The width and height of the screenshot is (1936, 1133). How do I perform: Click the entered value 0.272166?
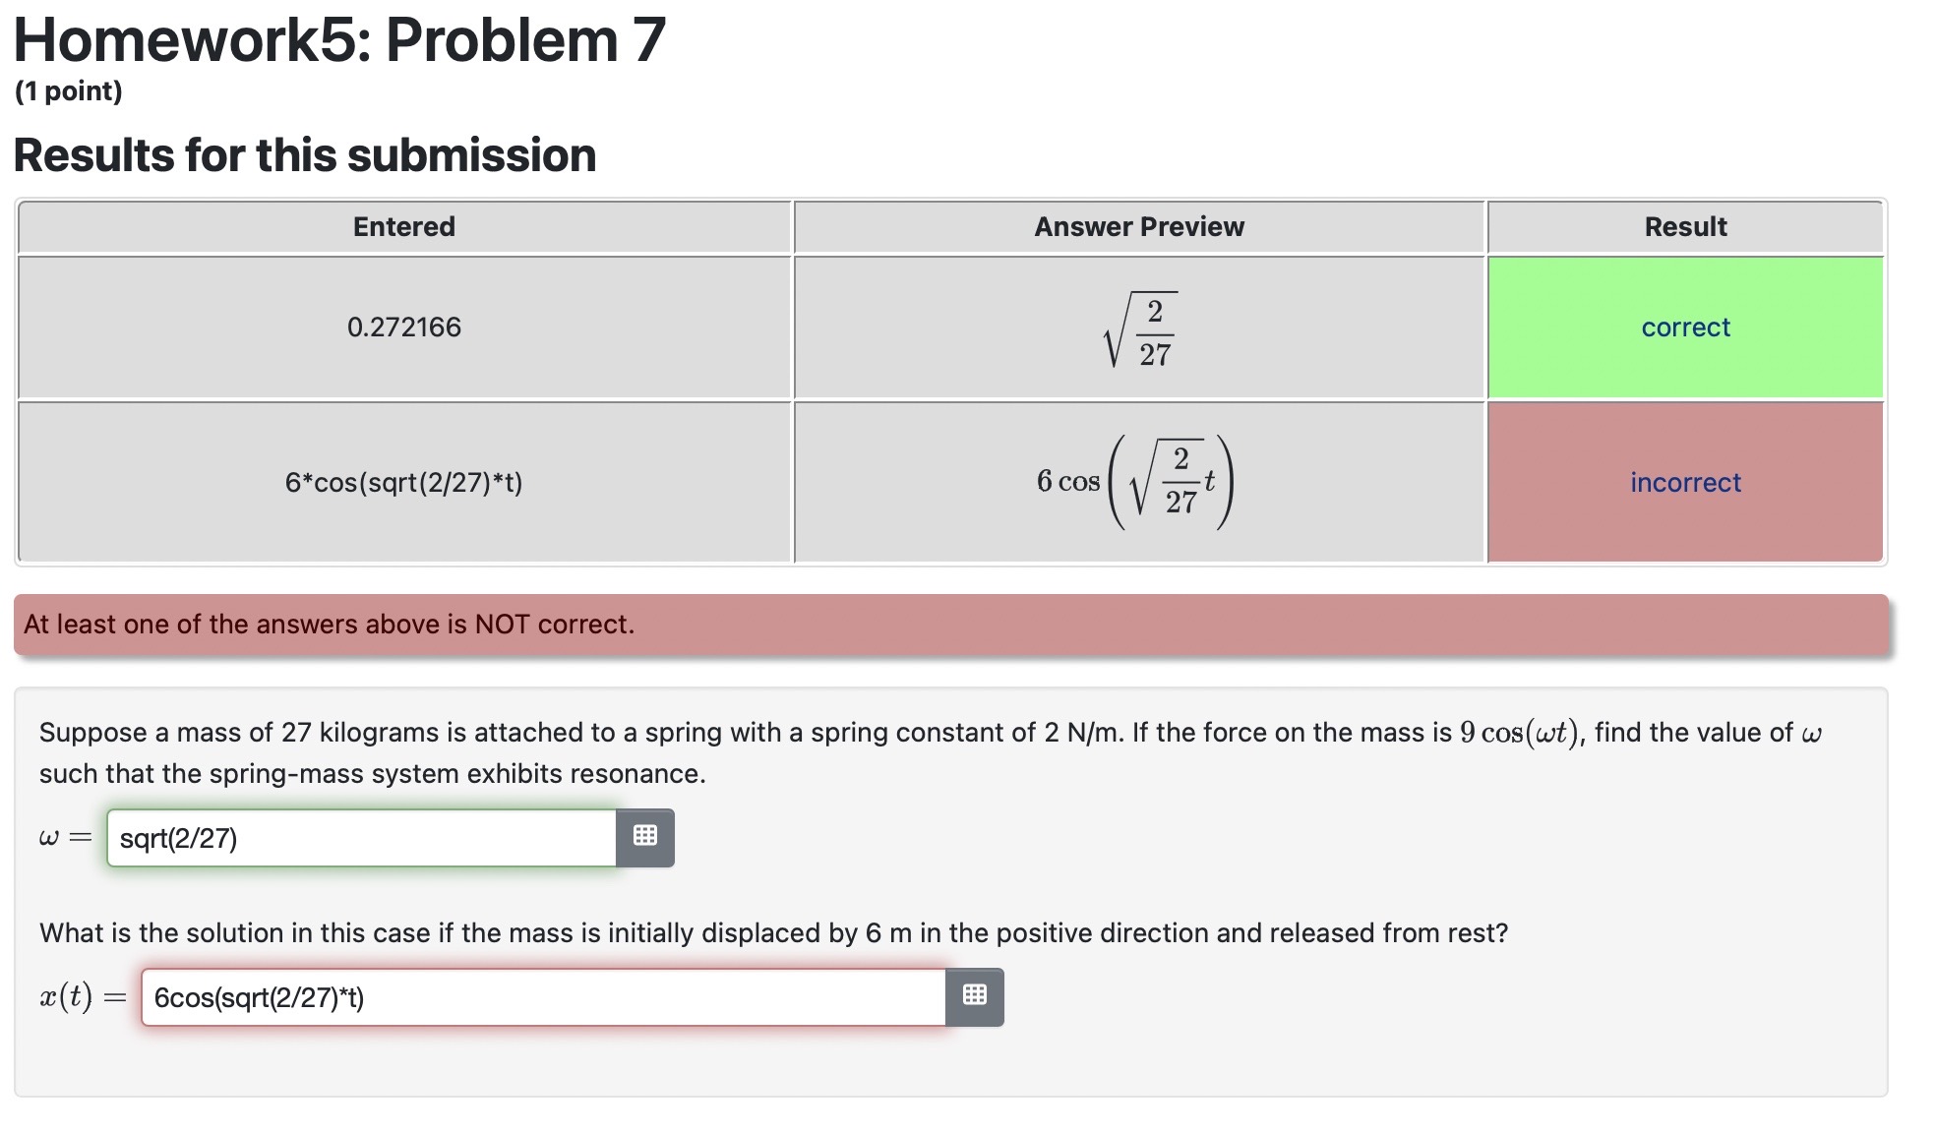coord(403,327)
